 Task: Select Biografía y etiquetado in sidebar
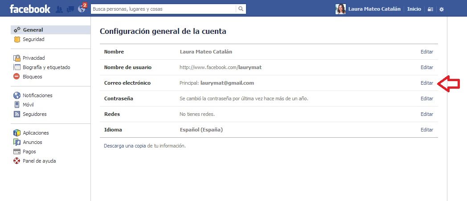[x=46, y=67]
